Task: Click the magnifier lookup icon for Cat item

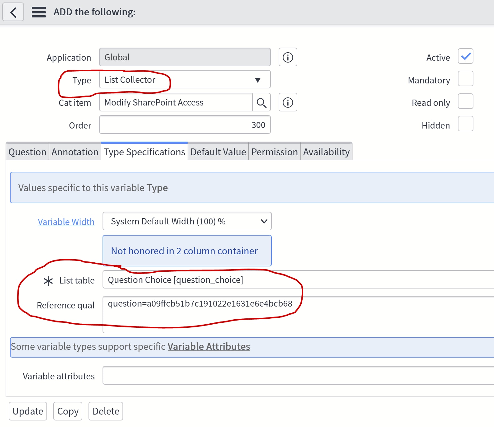Action: tap(261, 103)
